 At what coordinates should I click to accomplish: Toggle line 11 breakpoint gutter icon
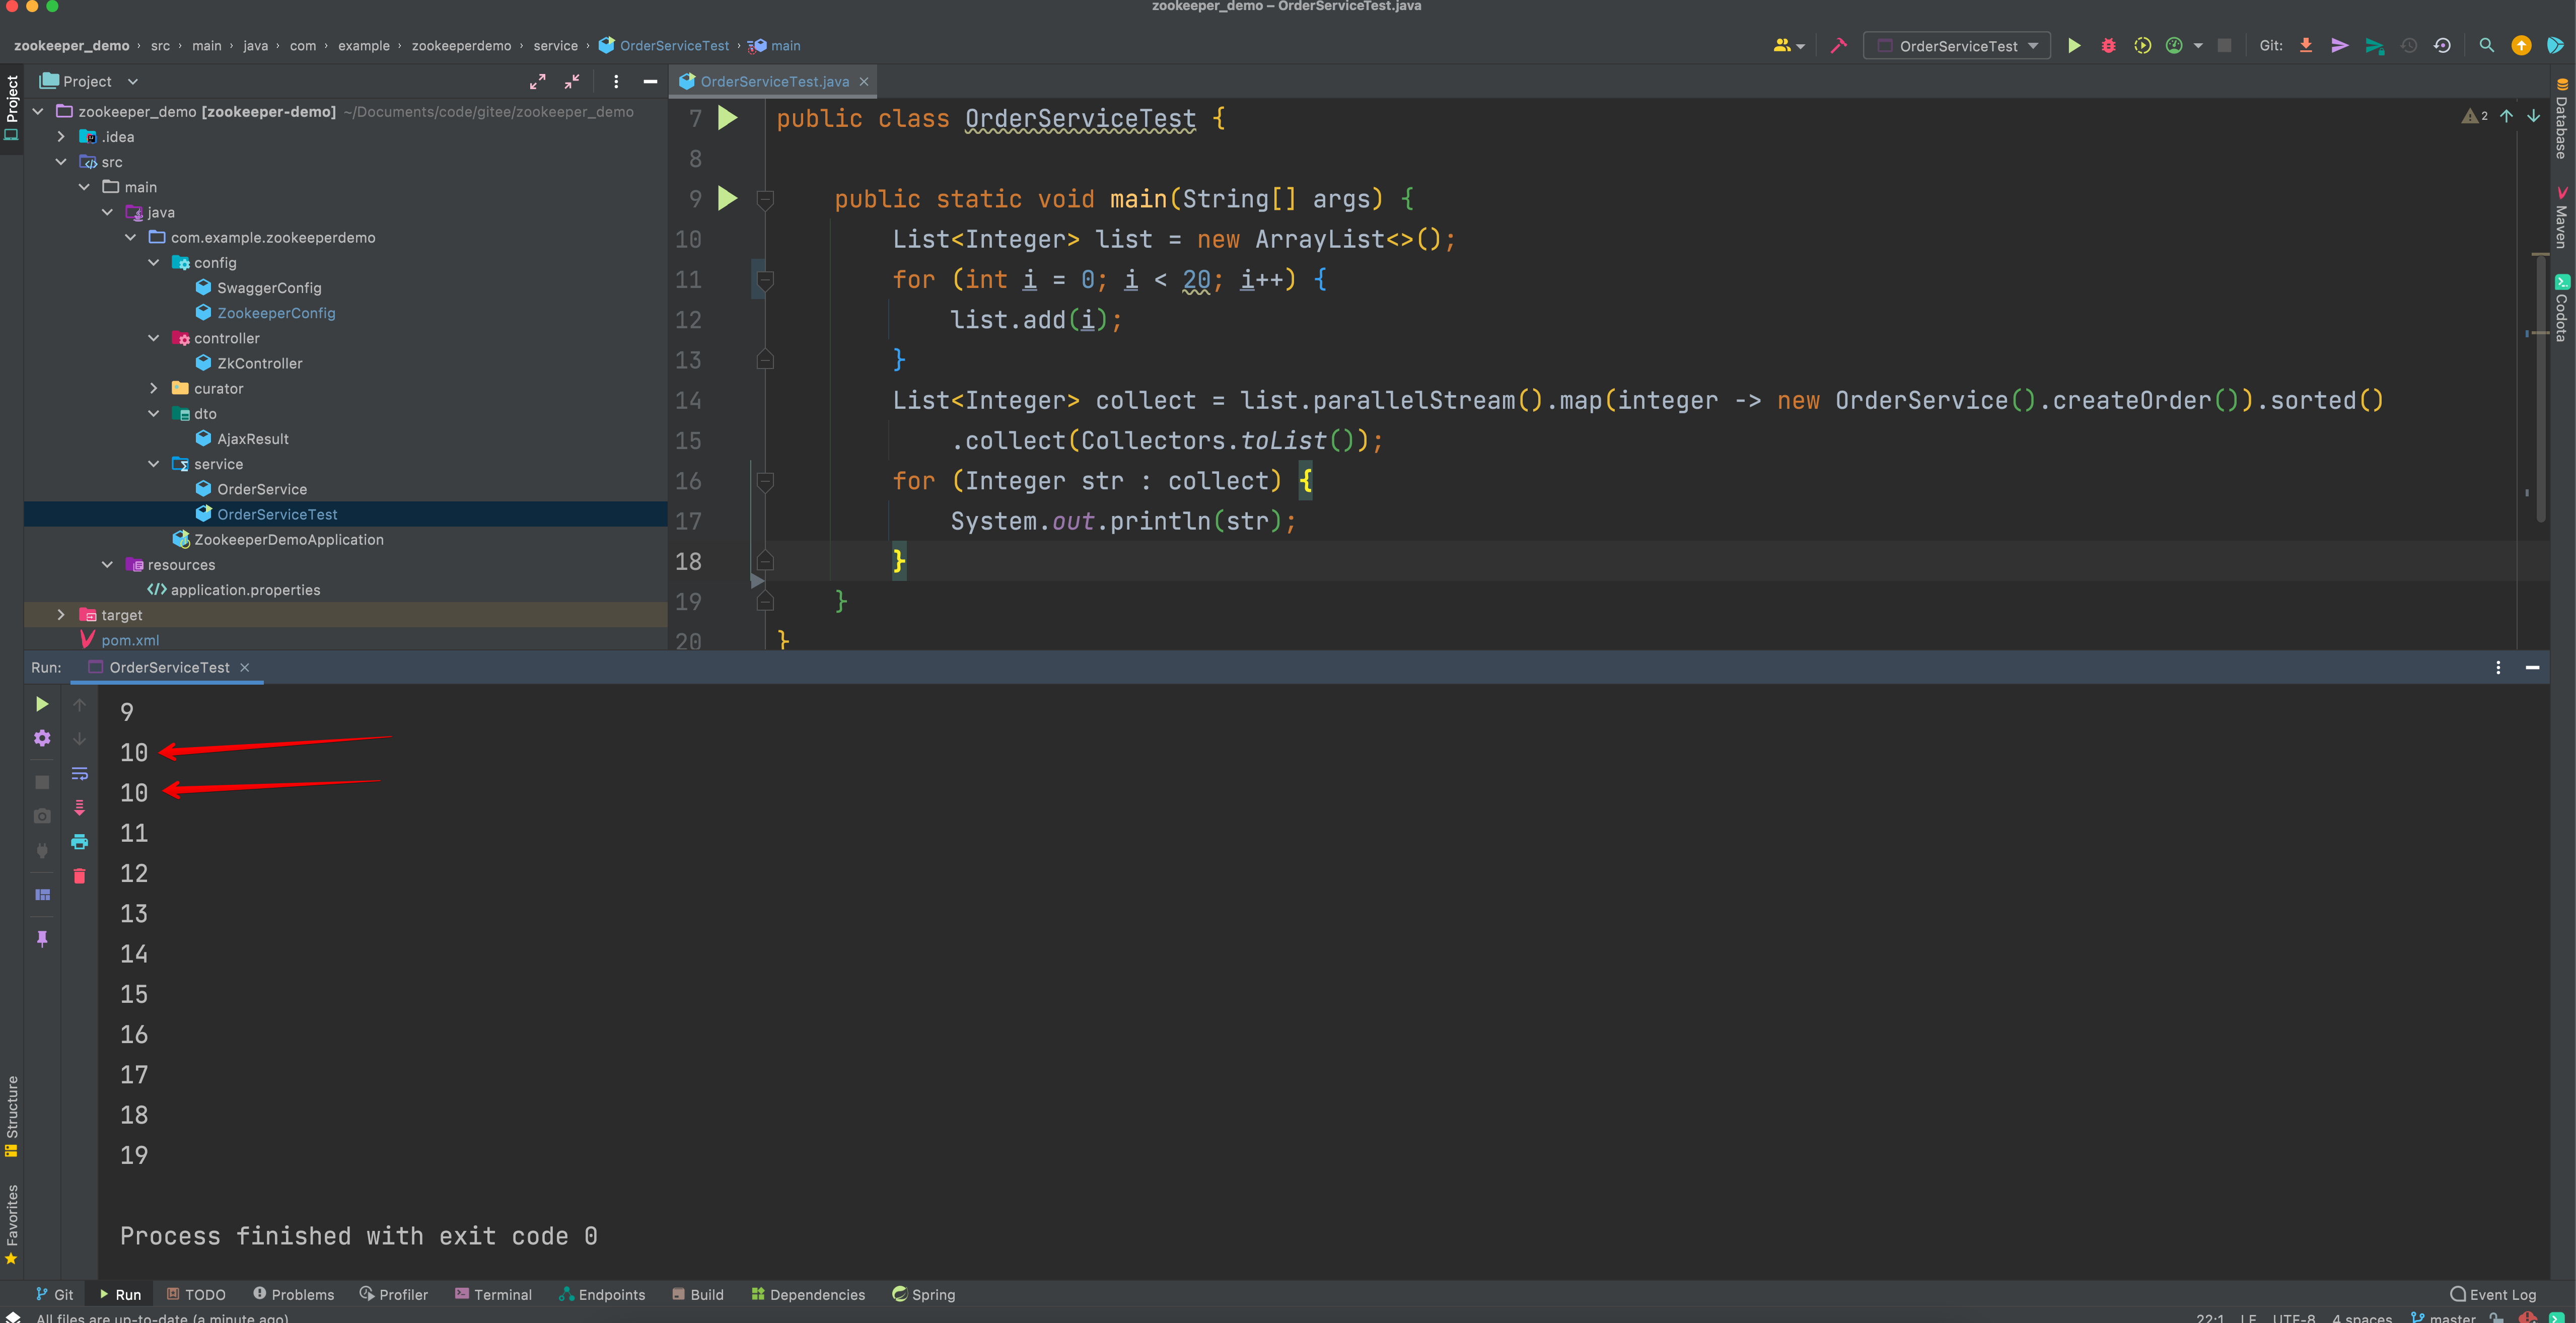[x=726, y=278]
